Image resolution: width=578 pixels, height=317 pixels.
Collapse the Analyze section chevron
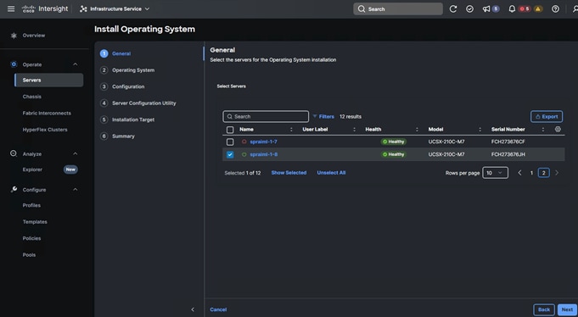pos(76,153)
